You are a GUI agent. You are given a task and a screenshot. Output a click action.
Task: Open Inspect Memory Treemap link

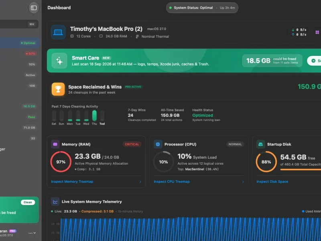coord(72,182)
